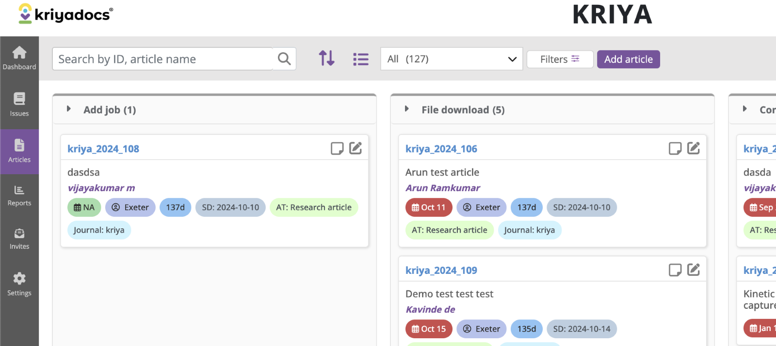Open the Filters button
This screenshot has width=776, height=346.
coord(560,60)
